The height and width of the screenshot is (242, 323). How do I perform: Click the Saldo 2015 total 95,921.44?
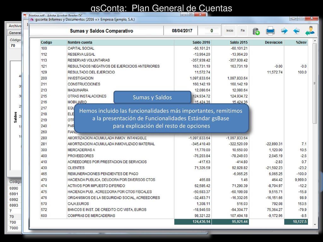point(230,222)
